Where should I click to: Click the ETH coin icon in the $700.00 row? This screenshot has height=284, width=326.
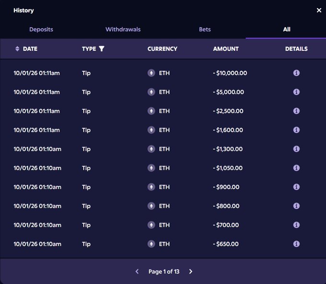(151, 225)
